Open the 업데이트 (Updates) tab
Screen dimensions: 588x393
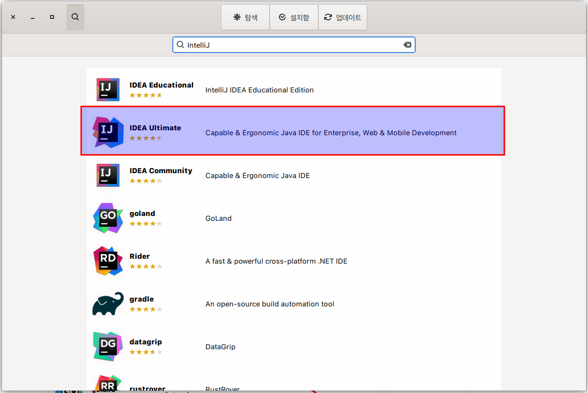(x=343, y=18)
